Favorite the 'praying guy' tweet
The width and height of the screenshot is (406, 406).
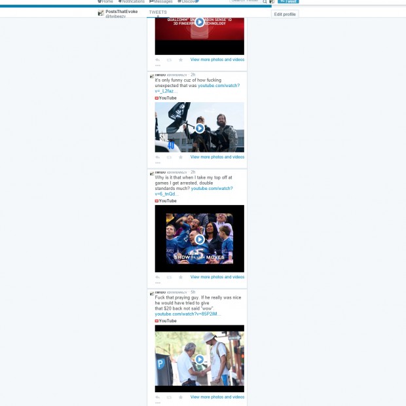click(x=181, y=397)
